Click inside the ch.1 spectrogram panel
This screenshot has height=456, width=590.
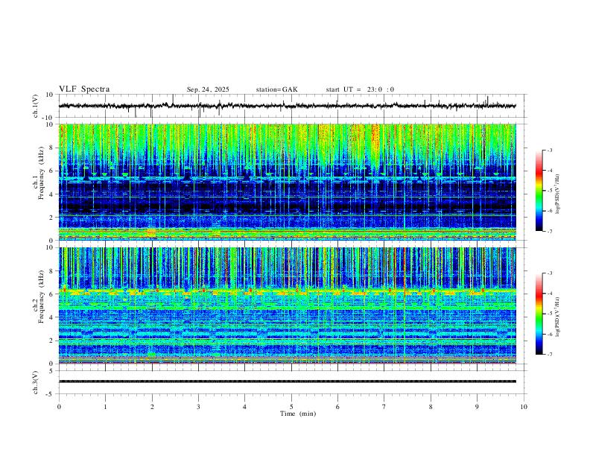pos(287,182)
